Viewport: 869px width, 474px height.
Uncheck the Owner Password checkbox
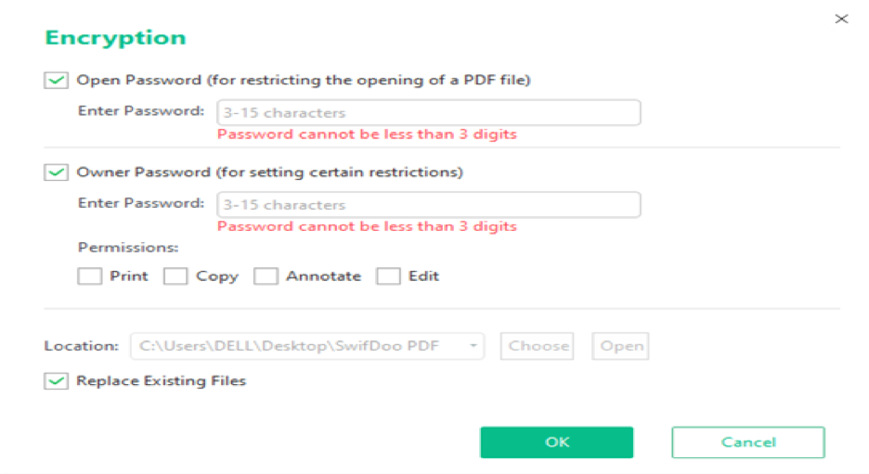(57, 173)
